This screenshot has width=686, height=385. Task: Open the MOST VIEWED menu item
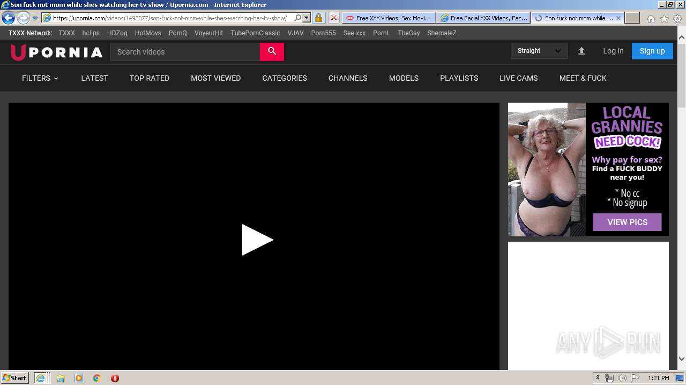coord(215,78)
